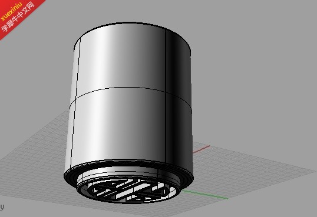Select the lower half of the cylinder

pos(130,129)
